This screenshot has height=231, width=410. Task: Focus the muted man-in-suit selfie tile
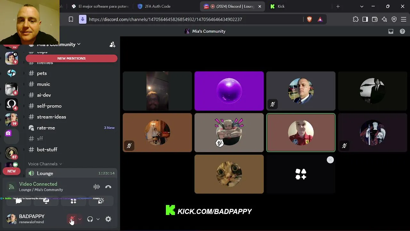301,91
